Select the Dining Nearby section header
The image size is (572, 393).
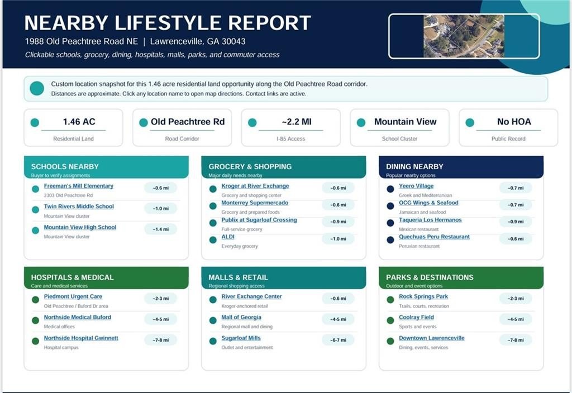(461, 167)
